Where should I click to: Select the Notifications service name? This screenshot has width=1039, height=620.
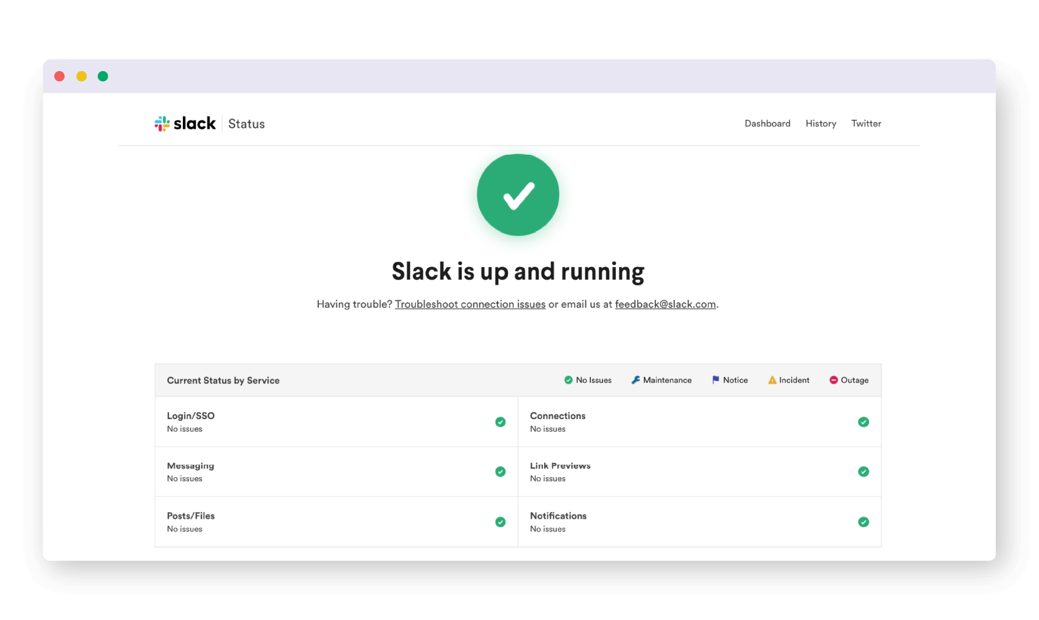559,516
